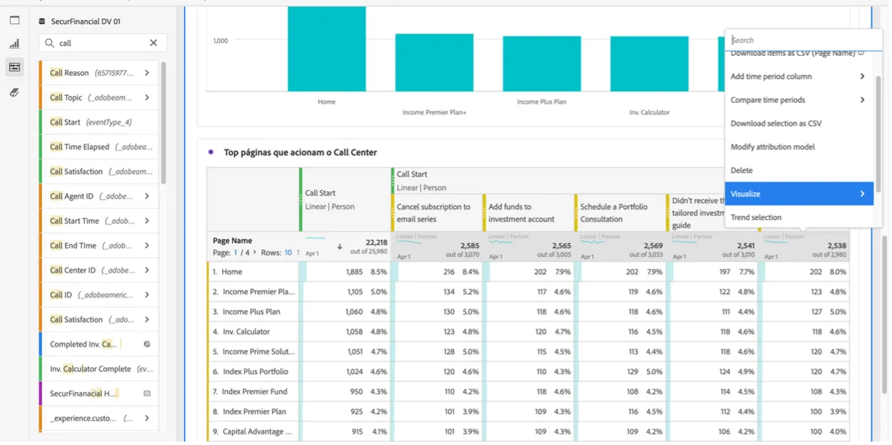Screen dimensions: 892x445
Task: Open the Panels icon in left rail
Action: click(14, 21)
